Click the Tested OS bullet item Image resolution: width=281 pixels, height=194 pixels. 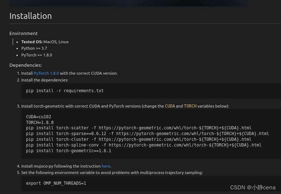click(45, 42)
